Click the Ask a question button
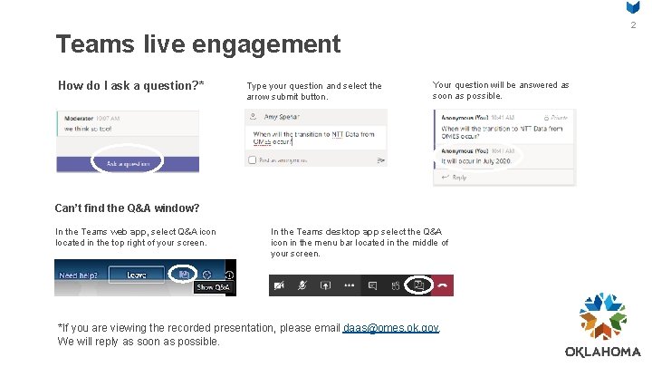The height and width of the screenshot is (367, 652). [128, 164]
